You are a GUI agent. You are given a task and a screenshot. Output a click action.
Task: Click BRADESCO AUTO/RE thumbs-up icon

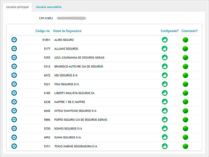coord(165,66)
